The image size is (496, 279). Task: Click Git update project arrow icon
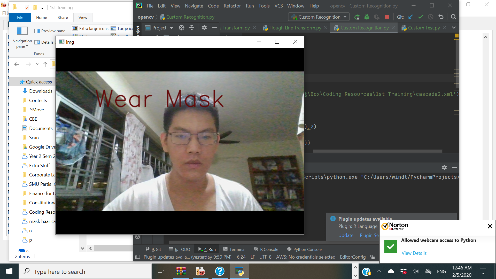pyautogui.click(x=410, y=17)
